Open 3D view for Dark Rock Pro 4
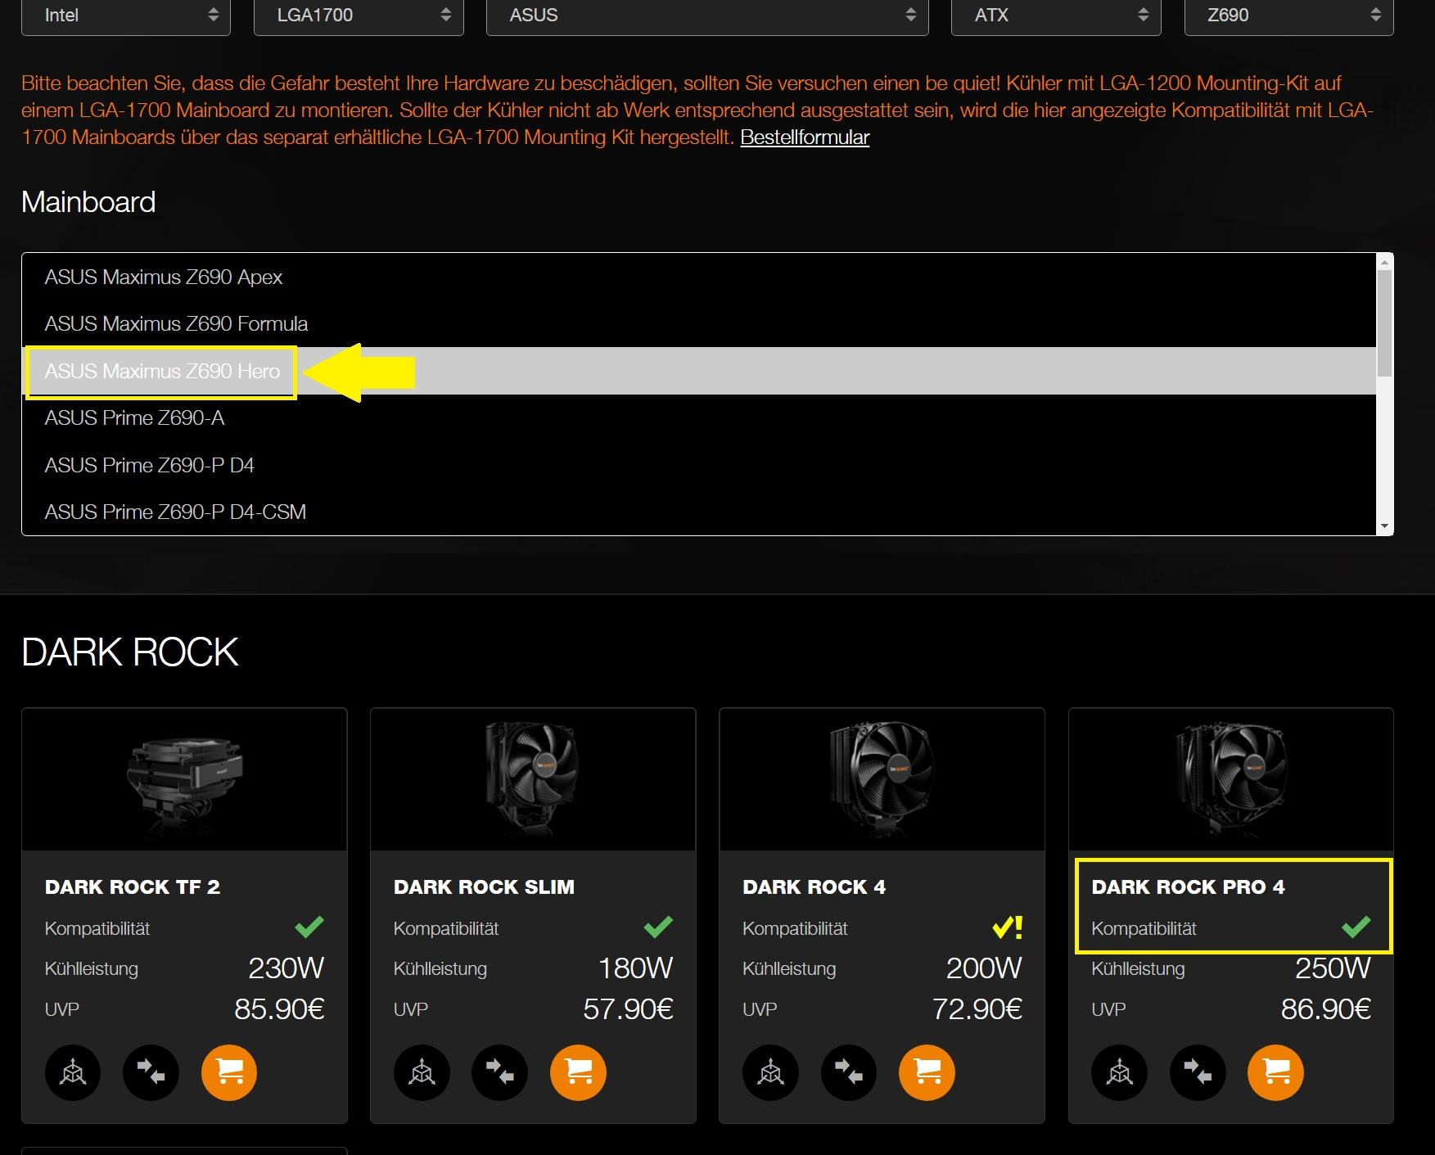This screenshot has height=1155, width=1435. [1119, 1072]
